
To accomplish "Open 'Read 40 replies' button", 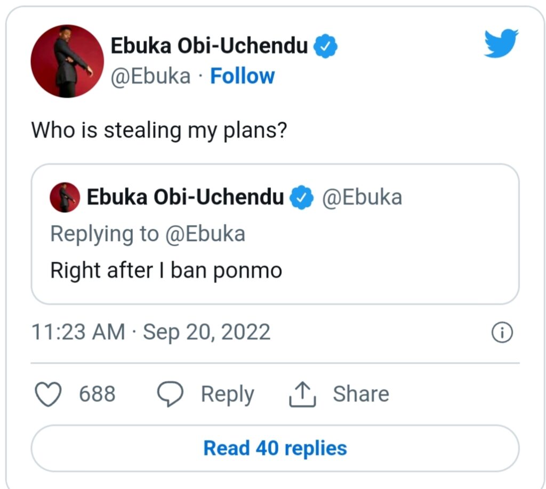I will click(275, 448).
